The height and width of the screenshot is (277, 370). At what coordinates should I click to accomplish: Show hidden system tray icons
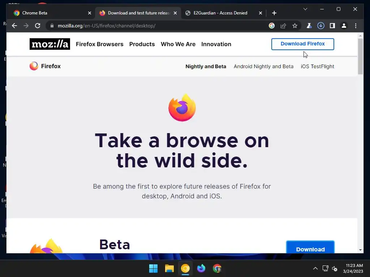tap(315, 268)
